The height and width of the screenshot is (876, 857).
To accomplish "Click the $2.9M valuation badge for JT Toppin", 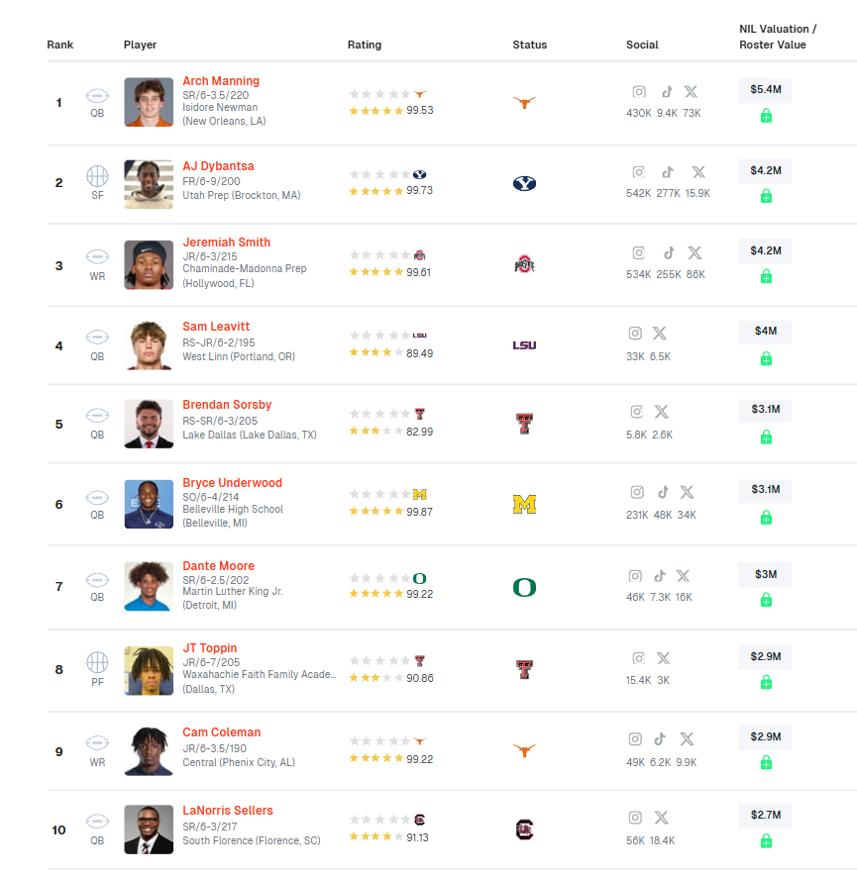I will tap(765, 656).
